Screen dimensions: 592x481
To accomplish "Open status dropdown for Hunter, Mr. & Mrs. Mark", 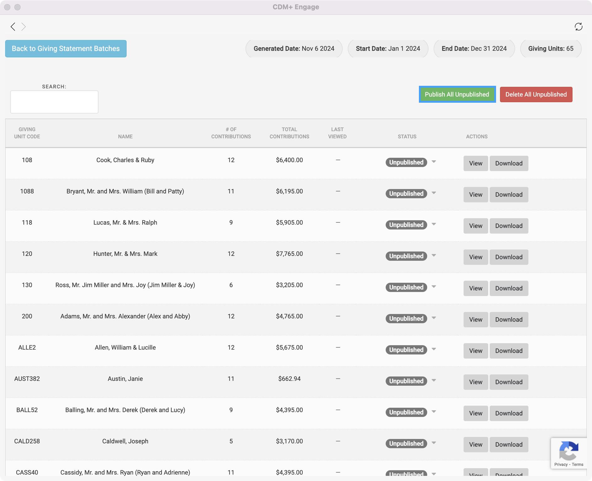I will coord(434,256).
